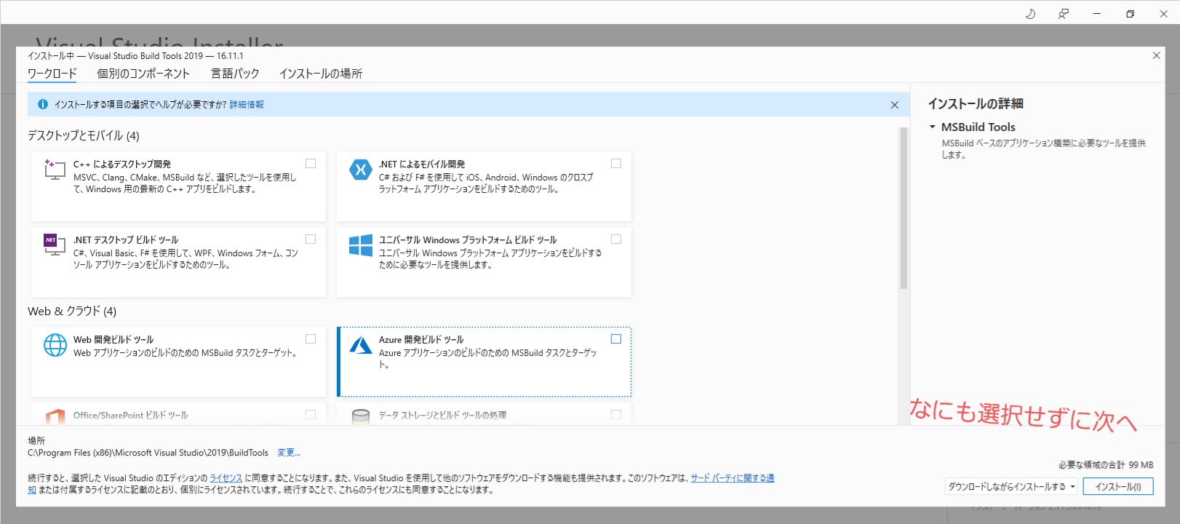Click the data storage database icon
1180x524 pixels.
point(360,417)
